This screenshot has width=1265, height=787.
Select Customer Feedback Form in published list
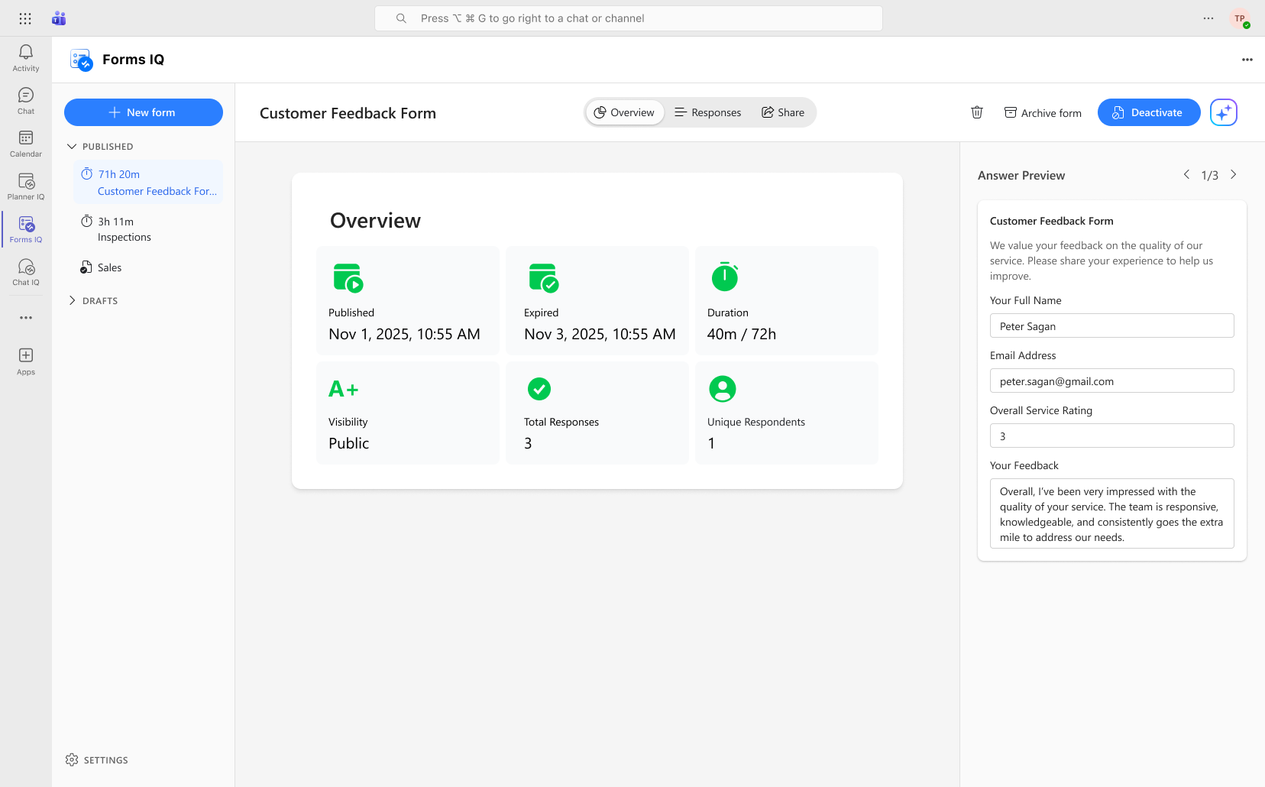[x=148, y=182]
